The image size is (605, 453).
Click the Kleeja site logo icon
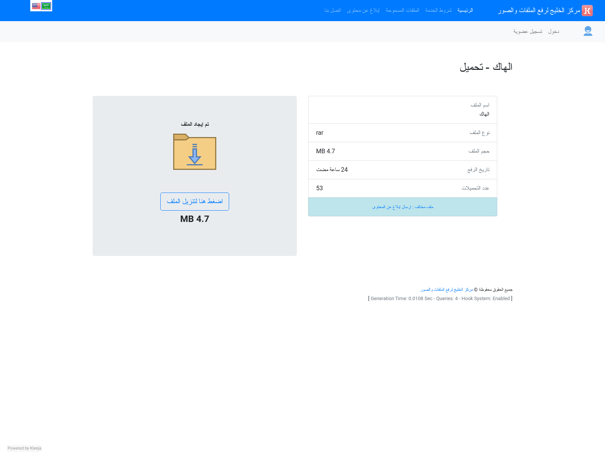point(587,11)
